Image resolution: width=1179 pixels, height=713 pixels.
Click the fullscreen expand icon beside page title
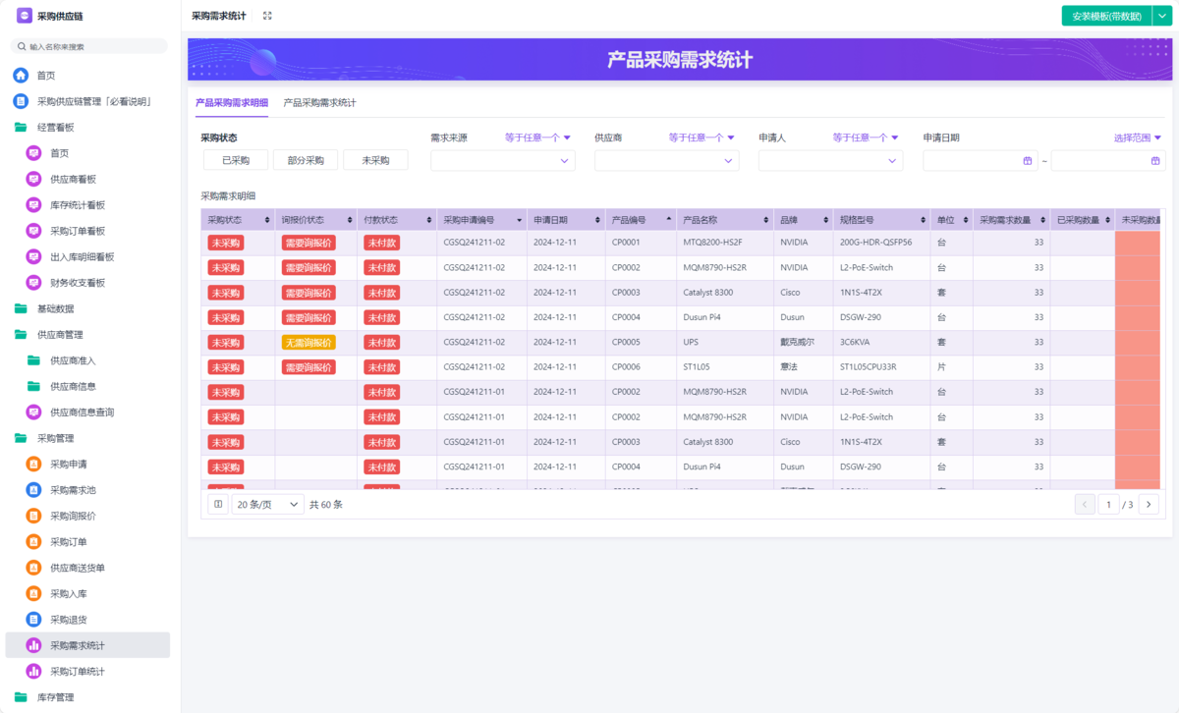267,16
